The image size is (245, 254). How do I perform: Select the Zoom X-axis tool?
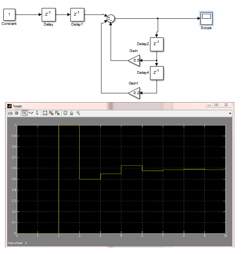[31, 113]
